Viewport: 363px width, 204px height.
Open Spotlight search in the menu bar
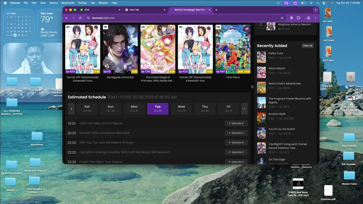(318, 3)
